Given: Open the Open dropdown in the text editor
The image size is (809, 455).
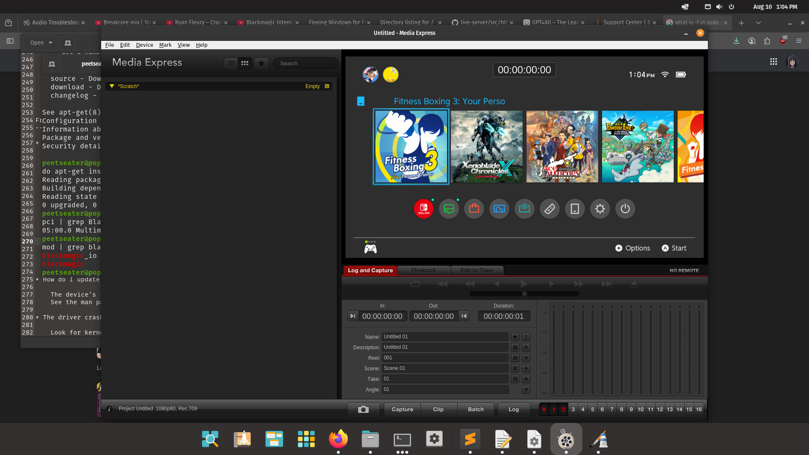Looking at the screenshot, I should click(41, 43).
